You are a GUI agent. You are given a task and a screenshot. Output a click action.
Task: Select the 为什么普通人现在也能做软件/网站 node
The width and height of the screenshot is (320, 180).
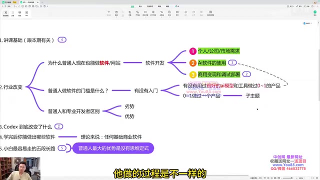click(x=84, y=63)
